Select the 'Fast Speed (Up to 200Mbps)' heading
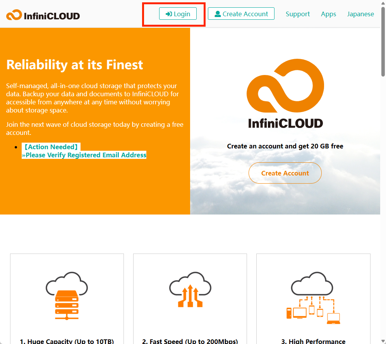Image resolution: width=386 pixels, height=344 pixels. pos(190,341)
